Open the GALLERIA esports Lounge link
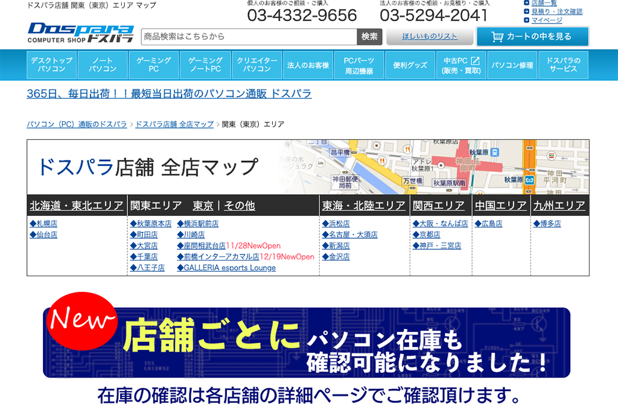Viewport: 618px width, 412px height. coord(226,268)
